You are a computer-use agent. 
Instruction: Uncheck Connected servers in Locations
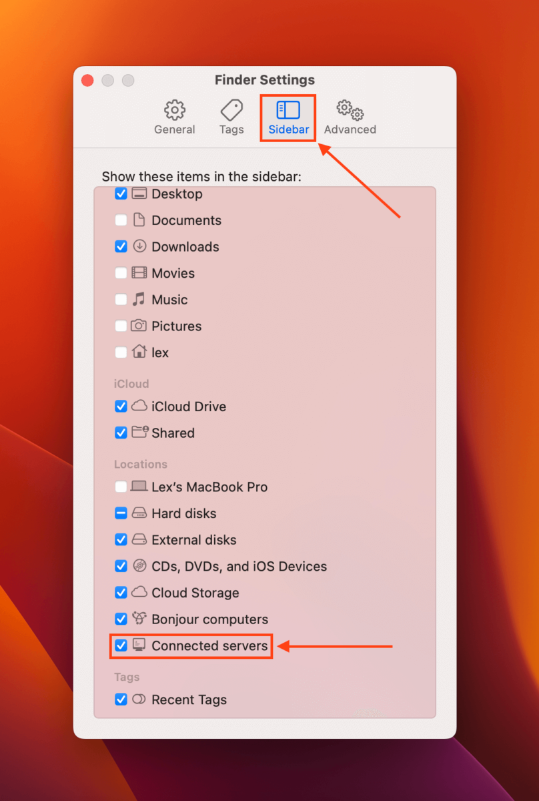[x=121, y=645]
